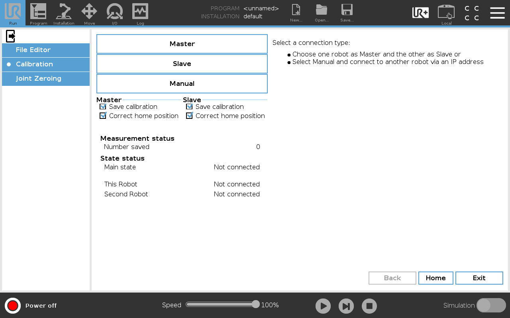Image resolution: width=510 pixels, height=318 pixels.
Task: Choose the Manual connection type
Action: point(182,83)
